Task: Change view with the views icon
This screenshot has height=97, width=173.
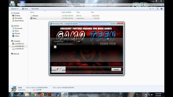Action: 150,9
